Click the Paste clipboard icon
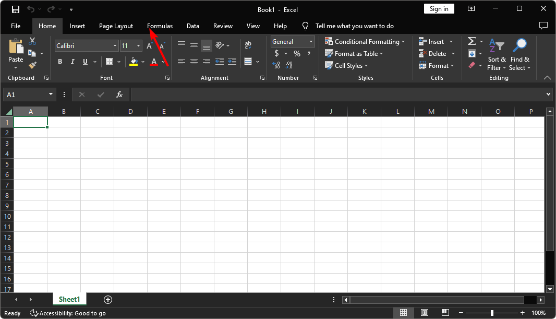The image size is (556, 319). tap(16, 46)
